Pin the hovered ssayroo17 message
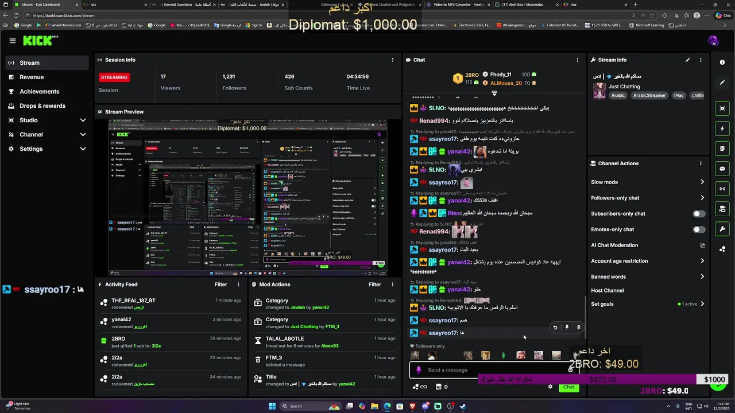735x413 pixels. 567,328
